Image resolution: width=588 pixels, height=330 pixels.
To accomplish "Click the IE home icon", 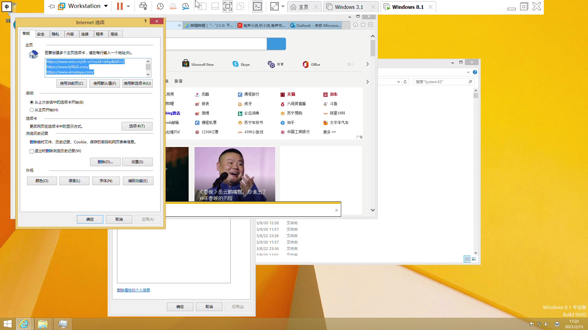I will click(355, 25).
